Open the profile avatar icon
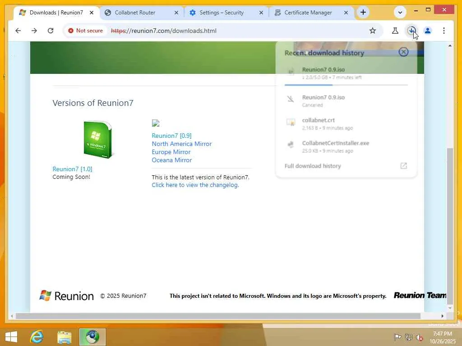Screen dimensions: 462x346 pos(428,31)
